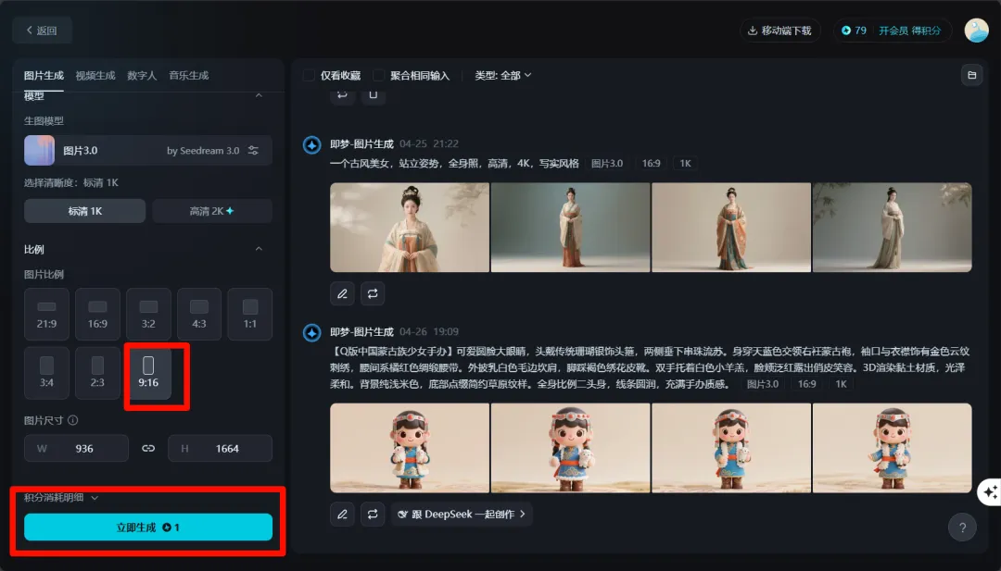Open second 蒙古族少女 figurine thumbnail
Viewport: 1001px width, 571px height.
pyautogui.click(x=571, y=448)
